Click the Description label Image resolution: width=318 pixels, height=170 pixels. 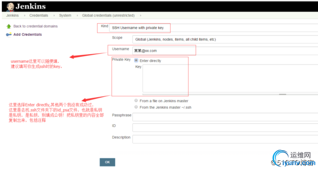click(121, 137)
